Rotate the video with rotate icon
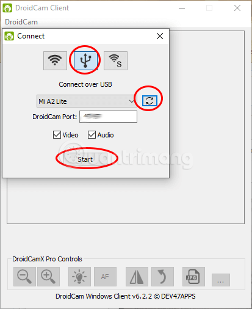 (162, 277)
